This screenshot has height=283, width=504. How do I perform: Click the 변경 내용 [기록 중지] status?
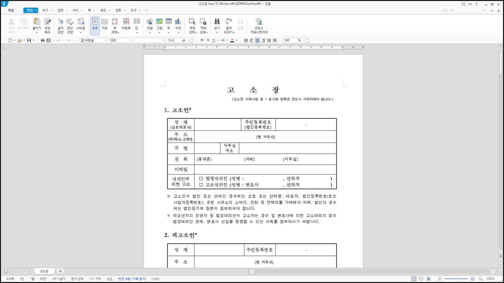tap(132, 279)
